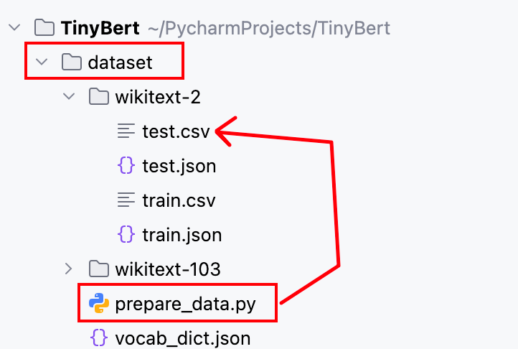Collapse the wikitext-2 folder chevron
Image resolution: width=518 pixels, height=349 pixels.
(x=69, y=96)
